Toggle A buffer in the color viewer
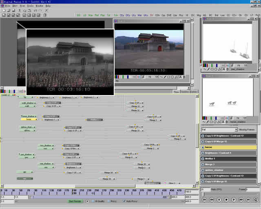This screenshot has width=261, height=209. click(180, 77)
